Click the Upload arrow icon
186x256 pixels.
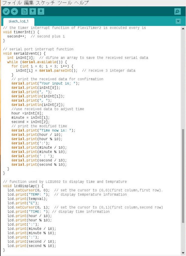[x=14, y=11]
